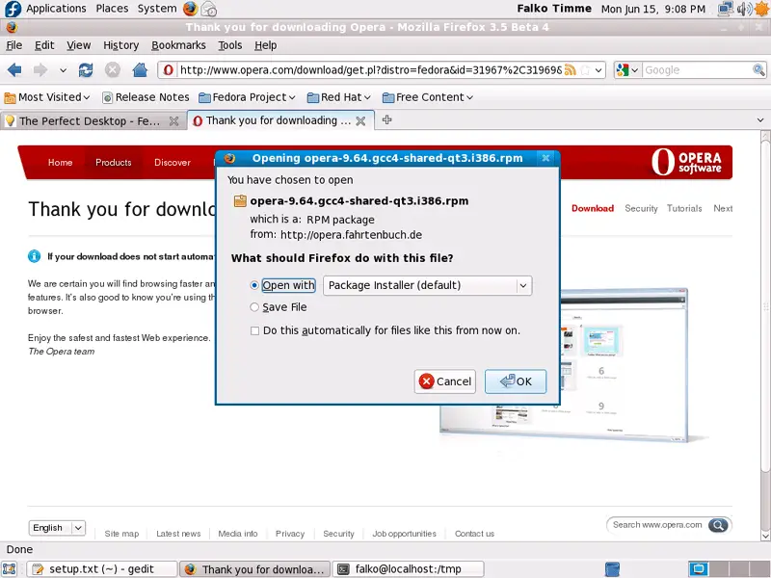Open the list all tabs dropdown

coord(760,119)
